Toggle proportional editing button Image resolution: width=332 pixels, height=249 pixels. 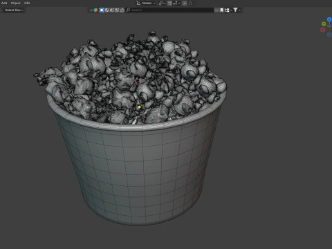point(185,3)
